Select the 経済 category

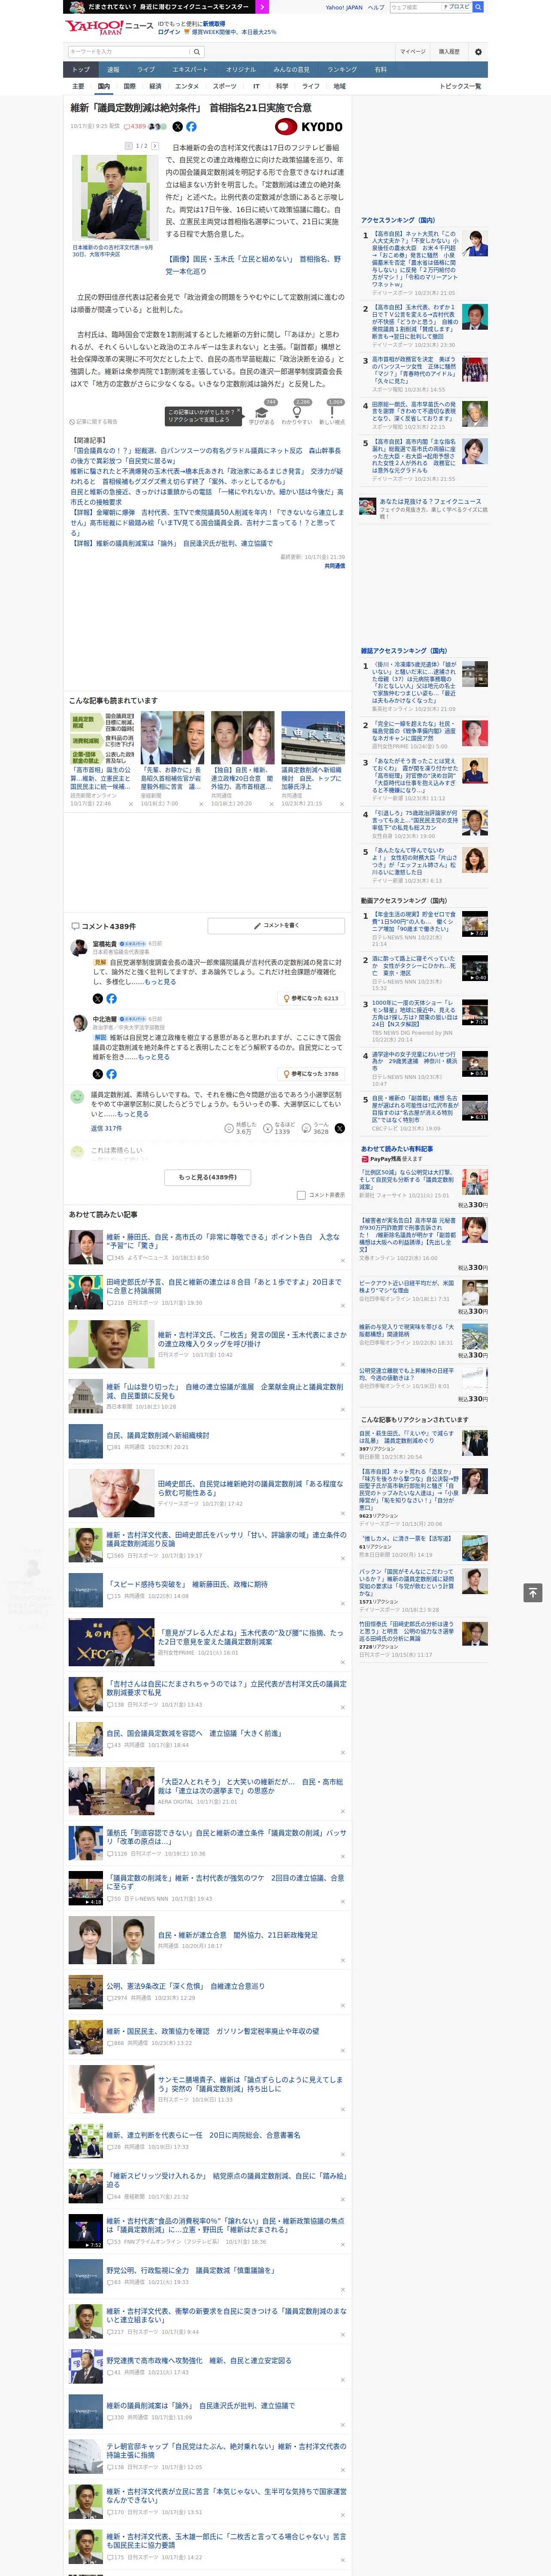155,86
